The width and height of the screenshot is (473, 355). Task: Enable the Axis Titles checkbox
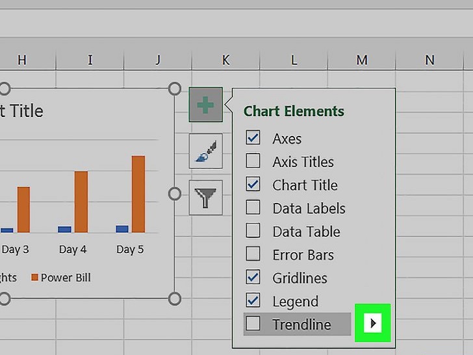tap(253, 161)
